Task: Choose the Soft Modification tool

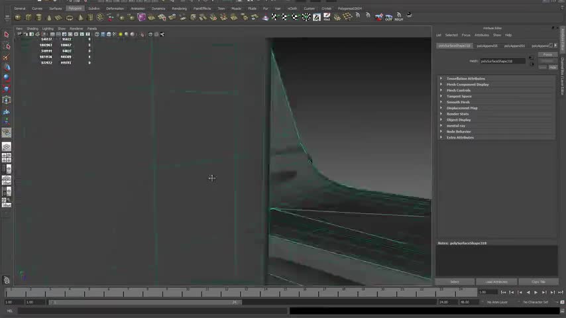Action: pos(6,111)
